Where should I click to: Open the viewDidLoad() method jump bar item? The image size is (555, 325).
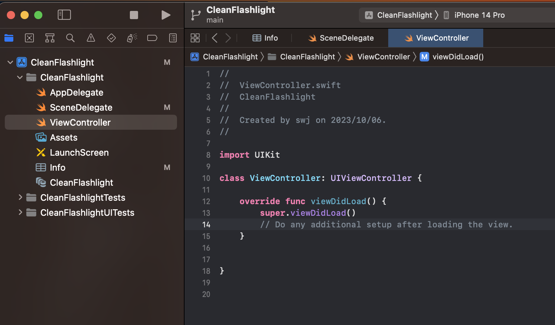pos(458,57)
